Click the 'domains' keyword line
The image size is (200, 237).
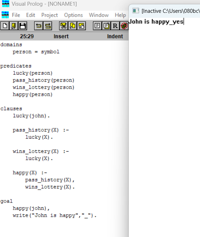pos(11,45)
